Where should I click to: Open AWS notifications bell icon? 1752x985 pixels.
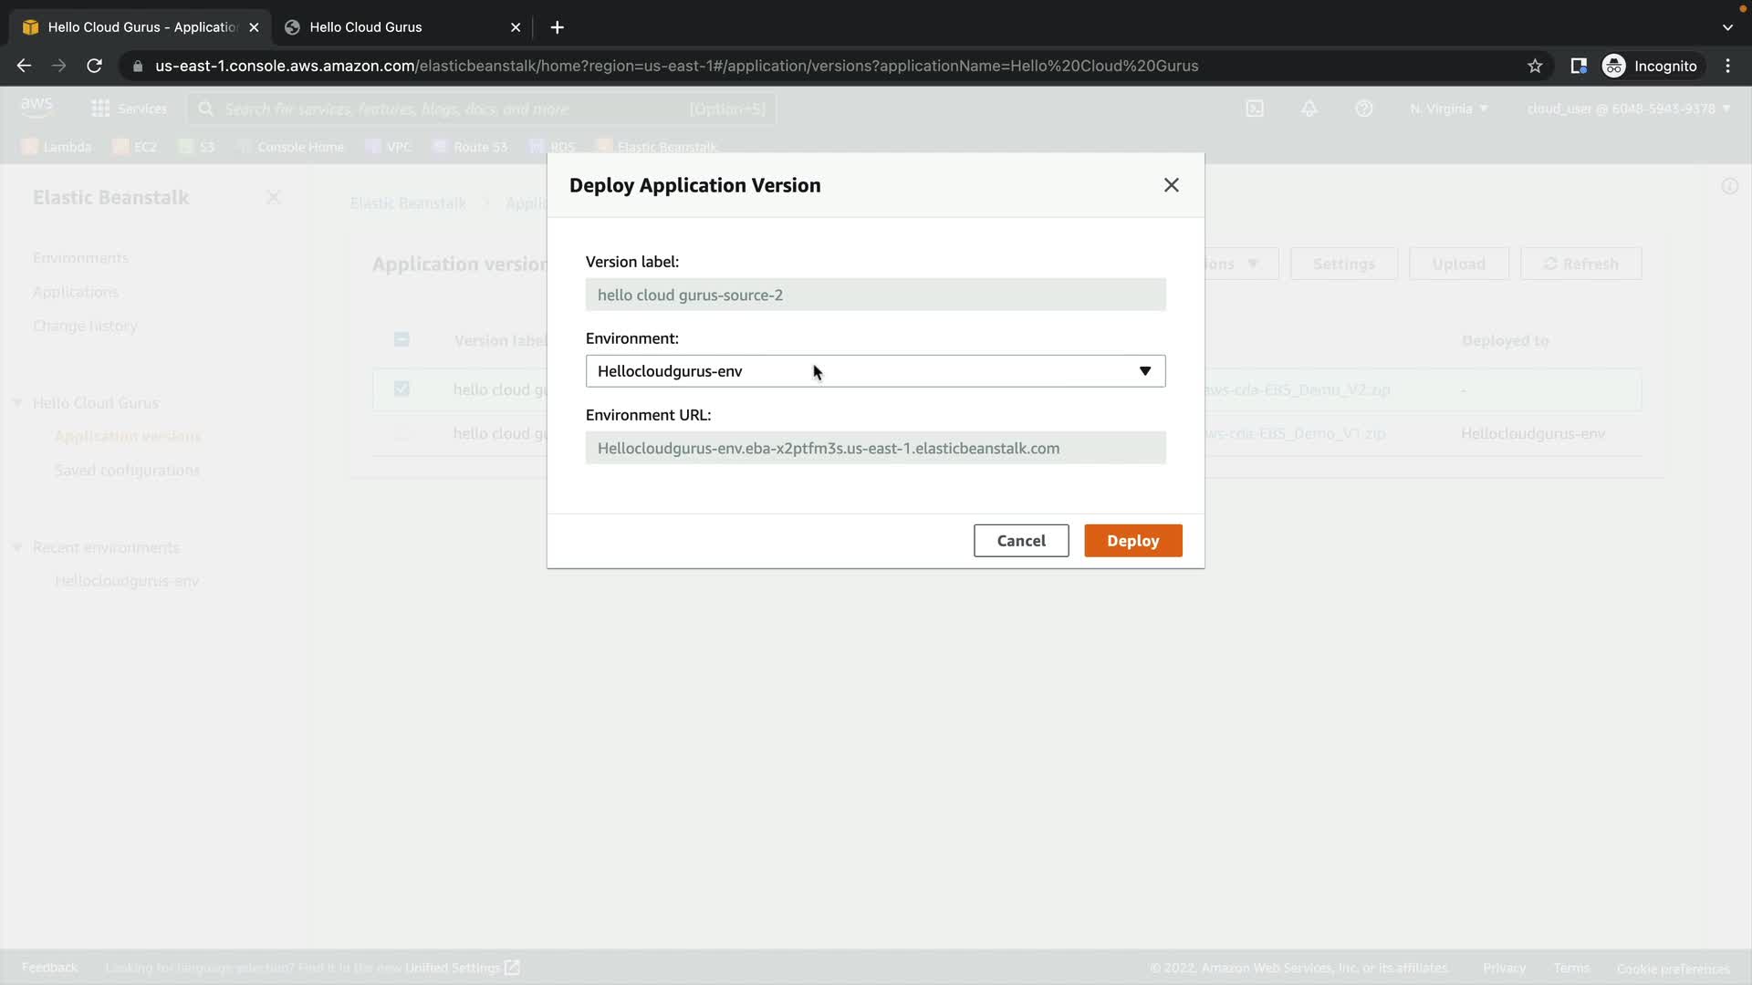[x=1309, y=109]
